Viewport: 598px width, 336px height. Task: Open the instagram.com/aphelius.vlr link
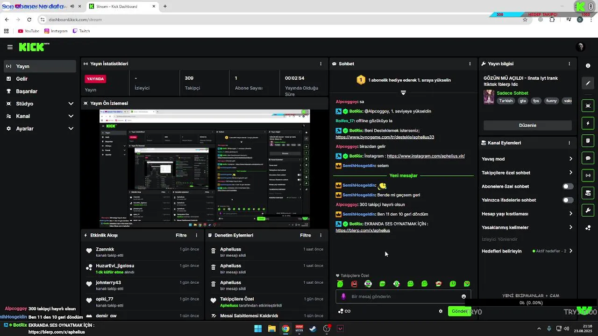pyautogui.click(x=426, y=156)
